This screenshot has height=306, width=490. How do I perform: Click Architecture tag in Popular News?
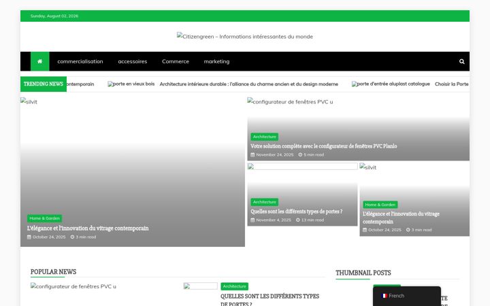[234, 286]
